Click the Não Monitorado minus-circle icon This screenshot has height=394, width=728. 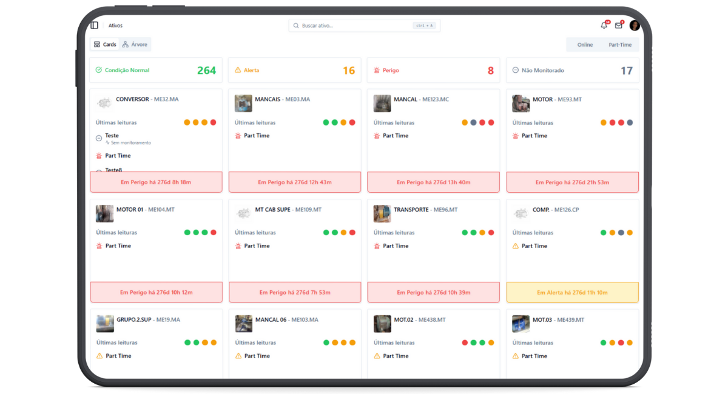point(516,70)
